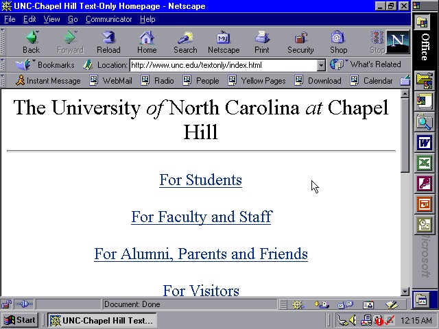Click the Back toolbar button
The height and width of the screenshot is (329, 439).
[x=32, y=42]
